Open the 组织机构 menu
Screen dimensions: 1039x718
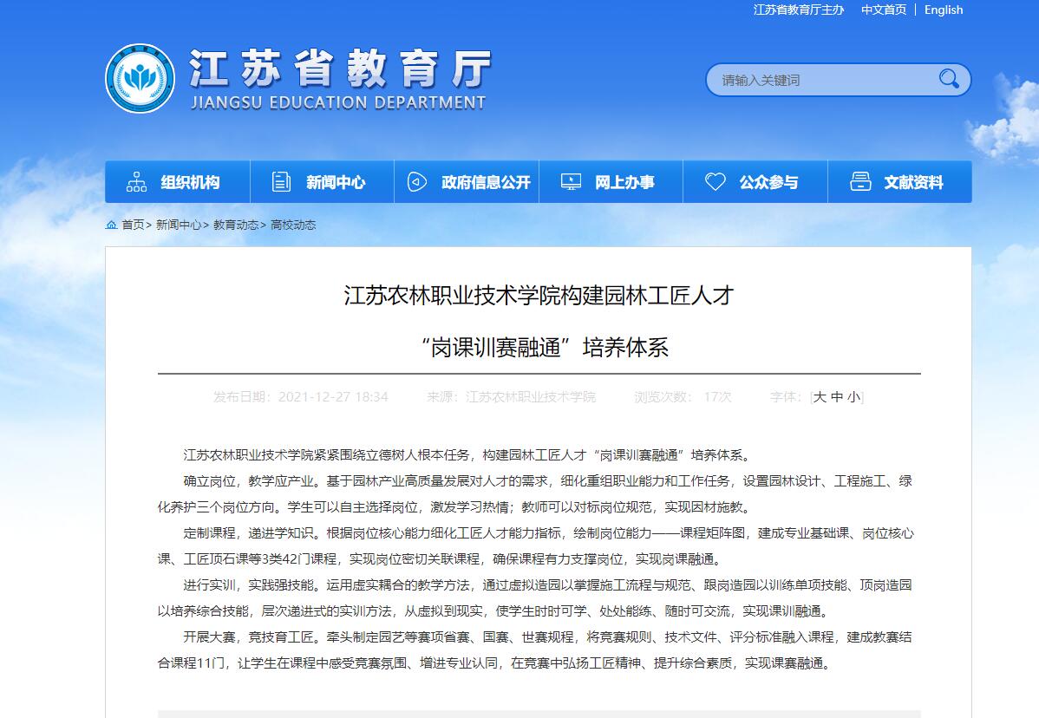click(x=178, y=181)
